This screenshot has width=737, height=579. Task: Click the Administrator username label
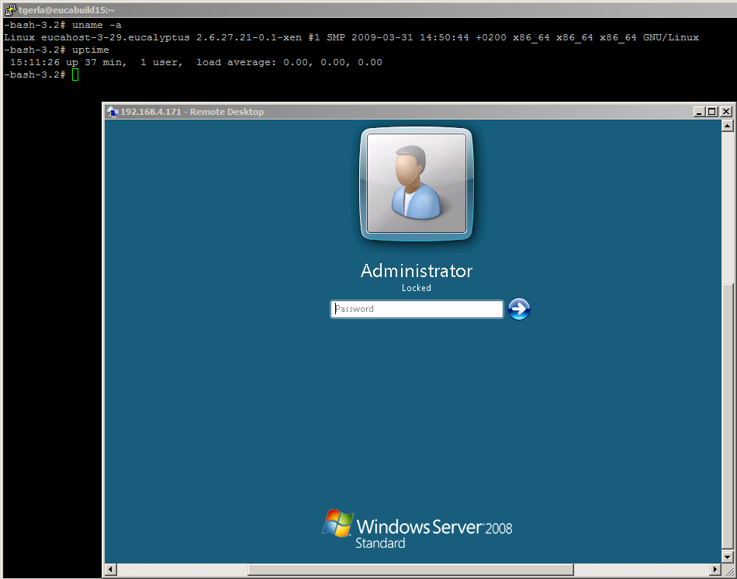(x=416, y=272)
